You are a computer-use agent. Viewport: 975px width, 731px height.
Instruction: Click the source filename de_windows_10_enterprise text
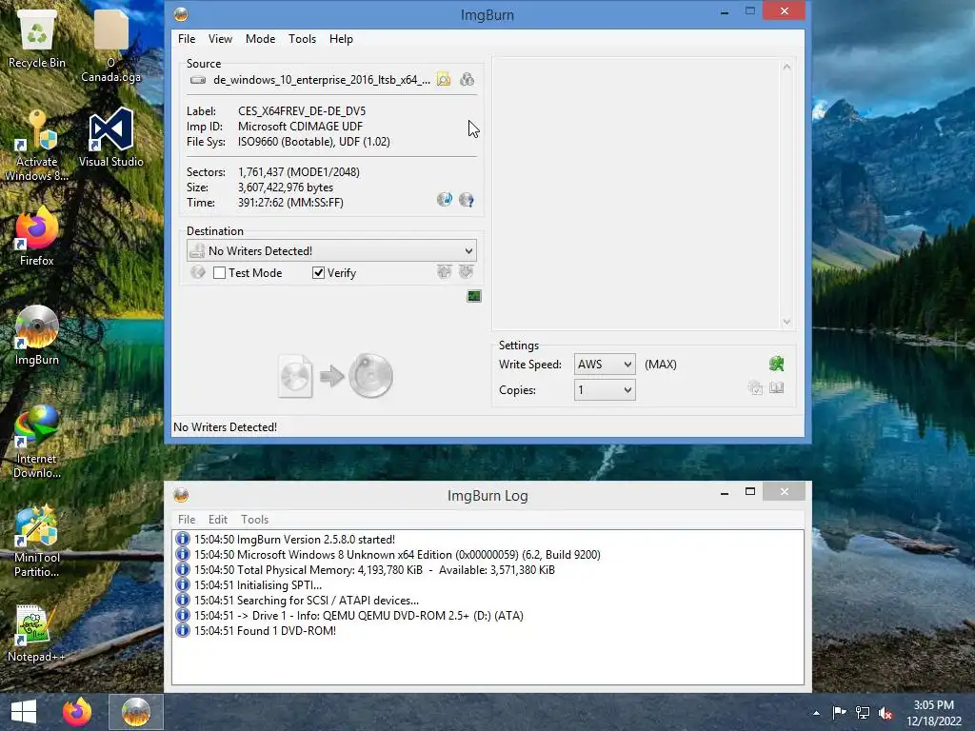(322, 80)
